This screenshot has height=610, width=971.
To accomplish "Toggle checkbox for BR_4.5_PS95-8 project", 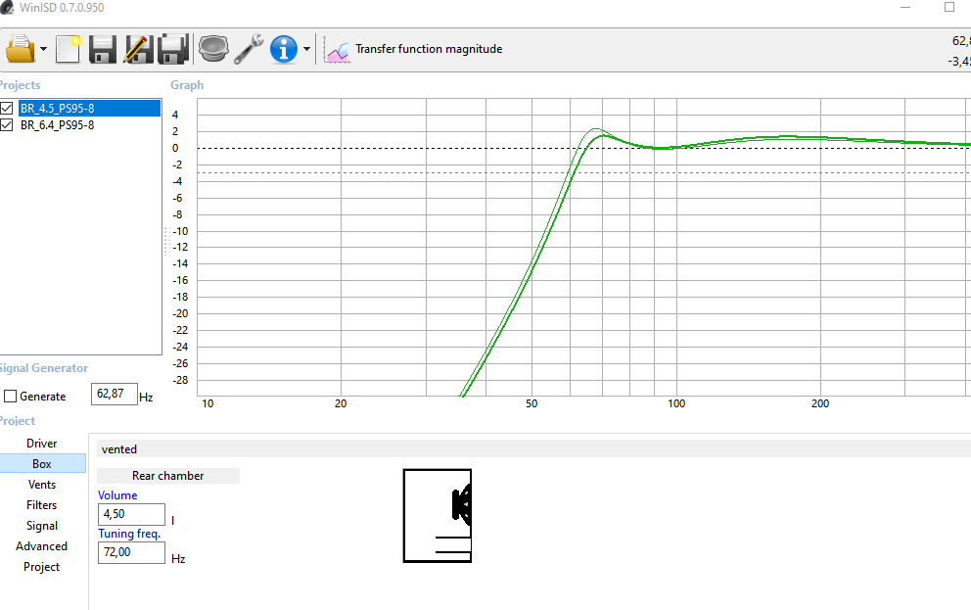I will [7, 109].
